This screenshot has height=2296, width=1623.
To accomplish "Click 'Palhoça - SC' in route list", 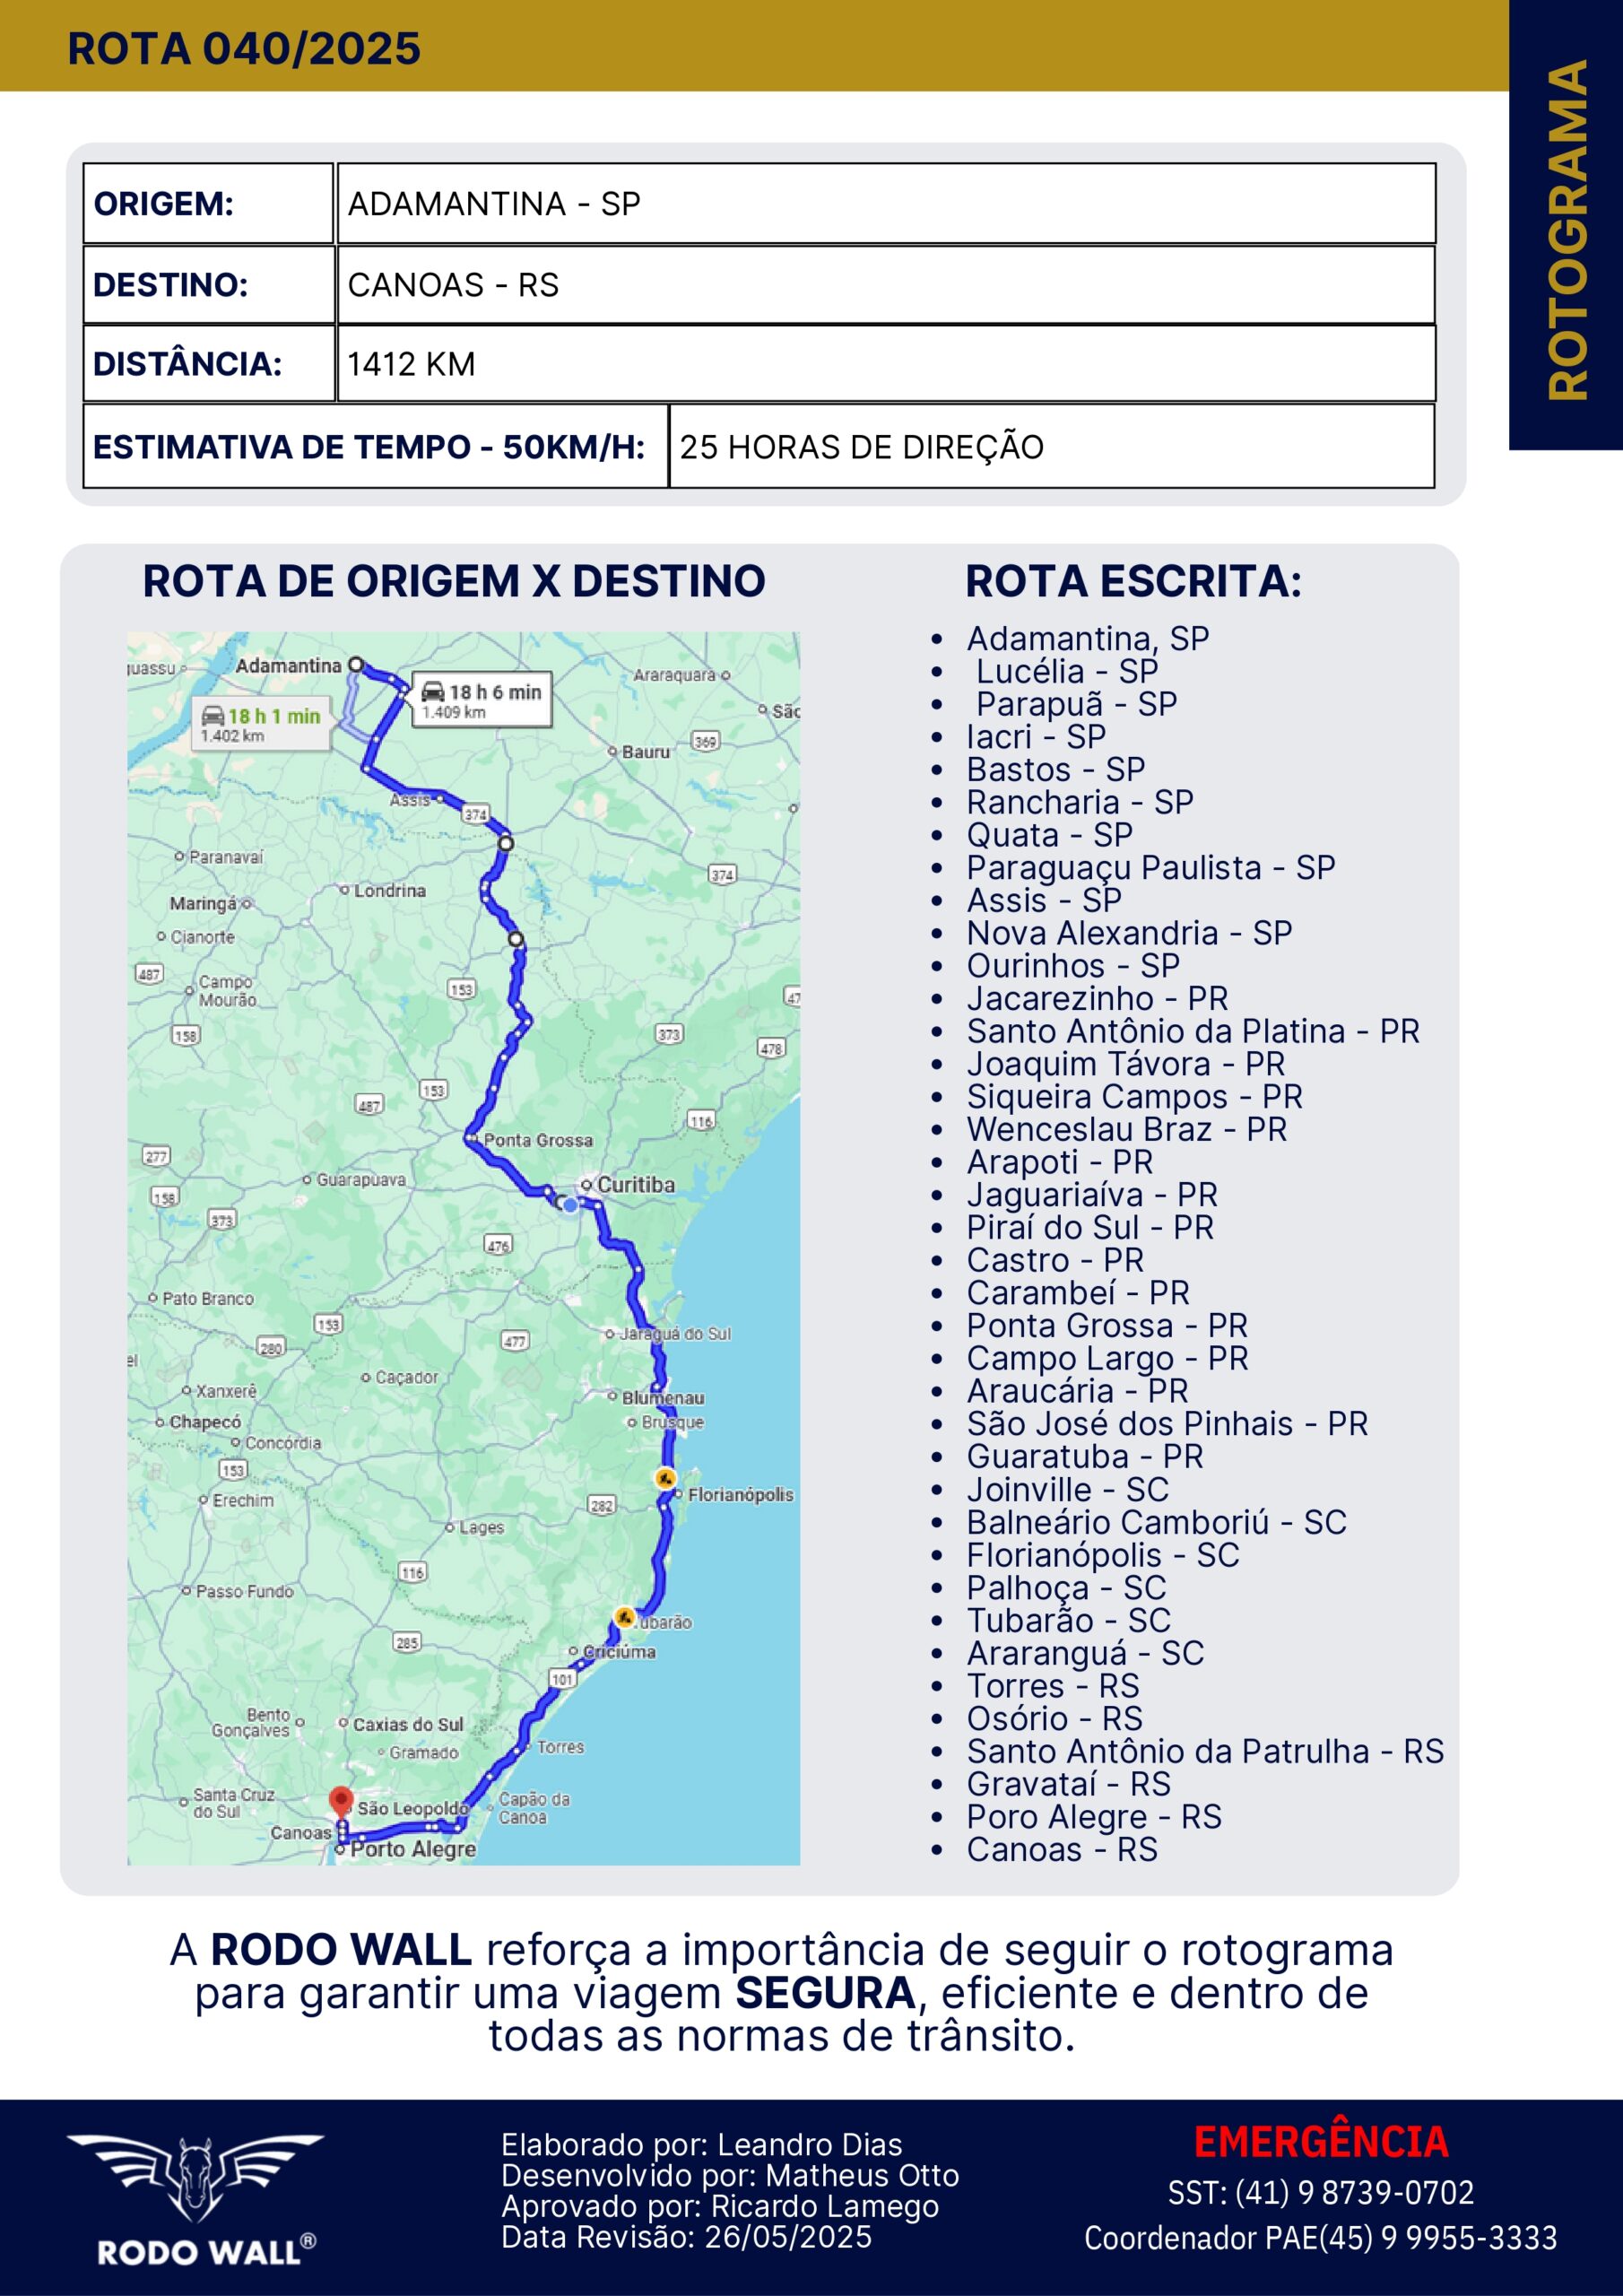I will tap(1066, 1588).
